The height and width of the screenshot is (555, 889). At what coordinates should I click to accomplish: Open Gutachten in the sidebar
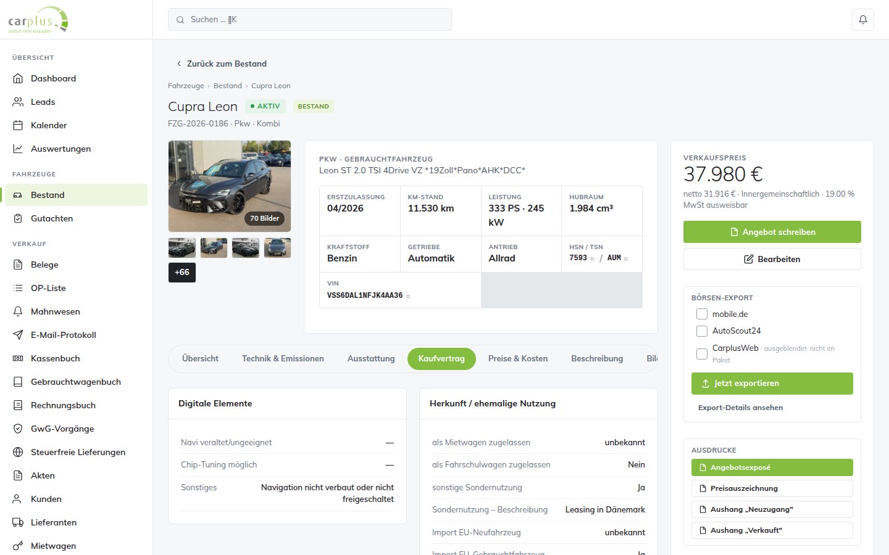coord(76,218)
